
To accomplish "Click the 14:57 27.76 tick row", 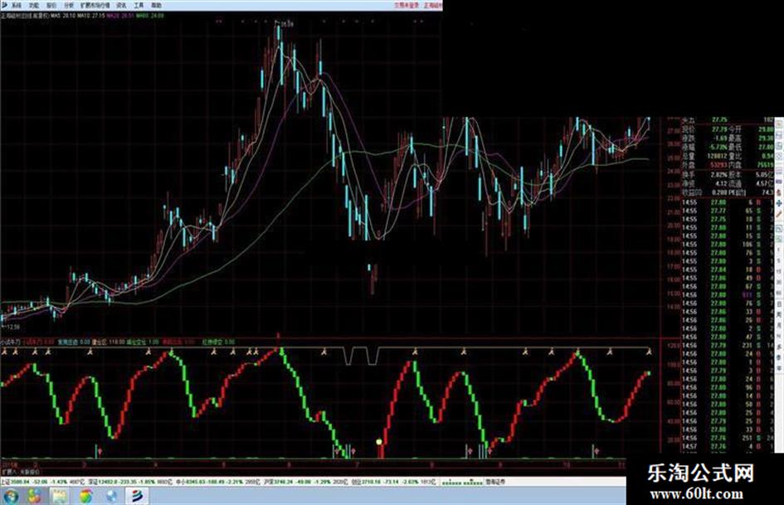I will tap(728, 446).
